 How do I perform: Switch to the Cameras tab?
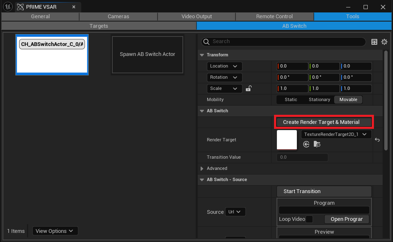click(118, 17)
